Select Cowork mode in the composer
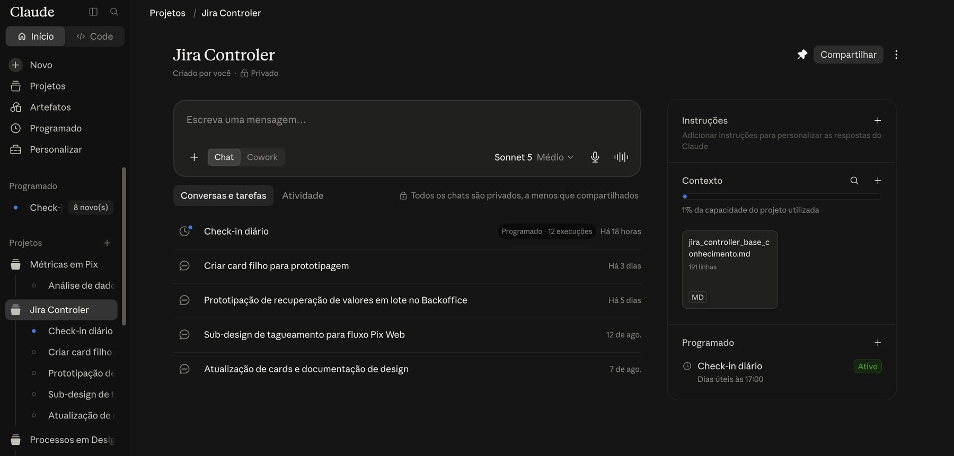This screenshot has width=954, height=456. point(262,157)
